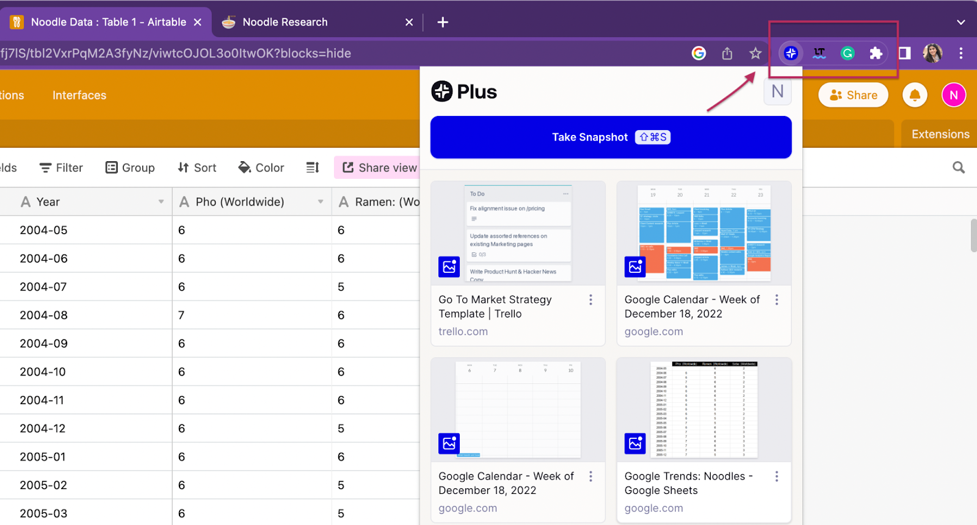Open the Extensions panel in Airtable
Viewport: 977px width, 525px height.
940,134
